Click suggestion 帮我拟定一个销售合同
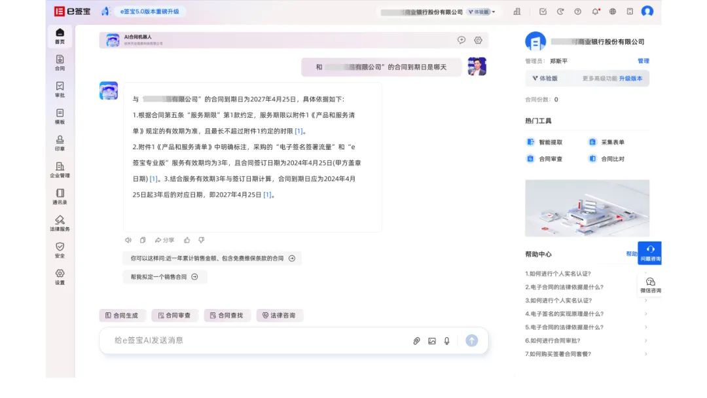 [164, 277]
